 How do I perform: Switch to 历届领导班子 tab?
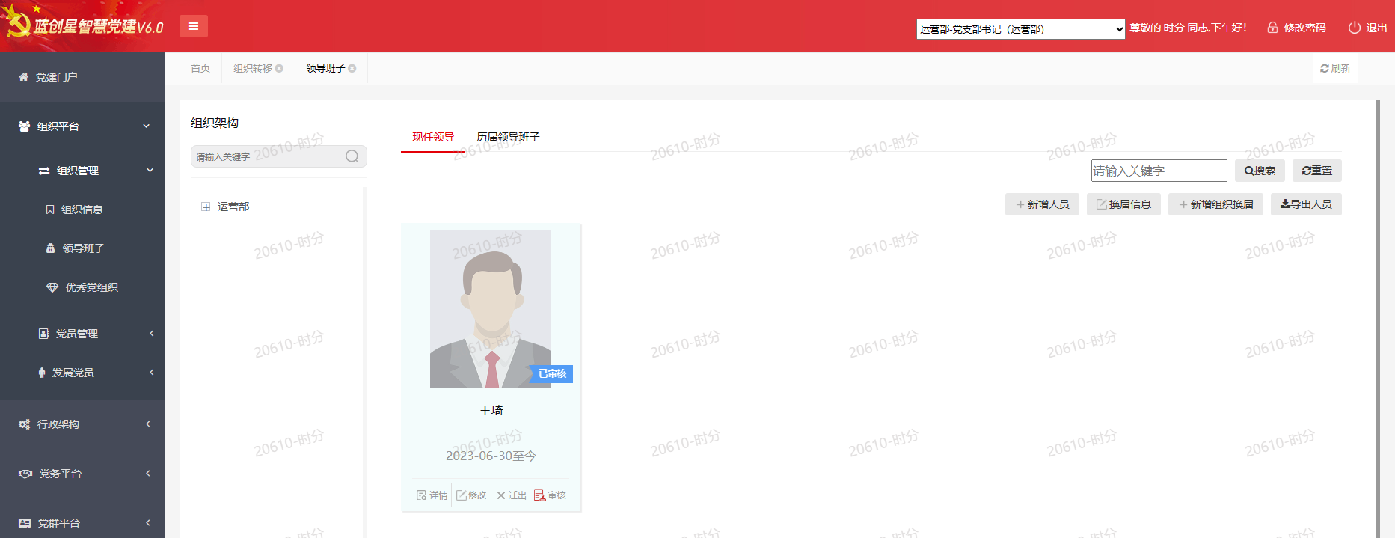click(508, 137)
